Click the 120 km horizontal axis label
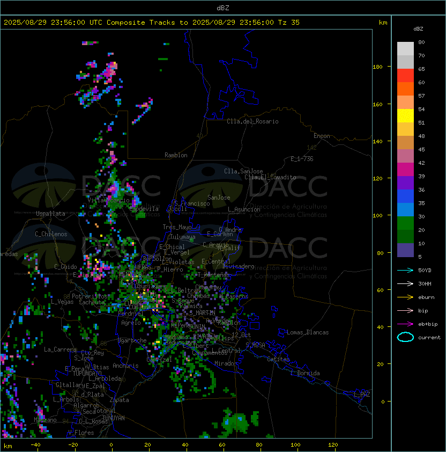446x452 pixels. click(x=333, y=445)
